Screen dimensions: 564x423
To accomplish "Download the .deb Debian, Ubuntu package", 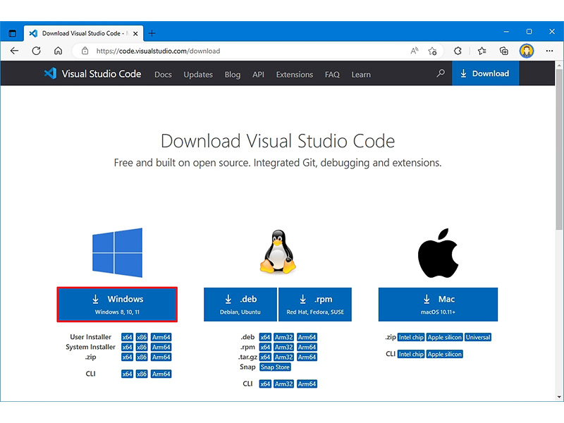I will 240,305.
